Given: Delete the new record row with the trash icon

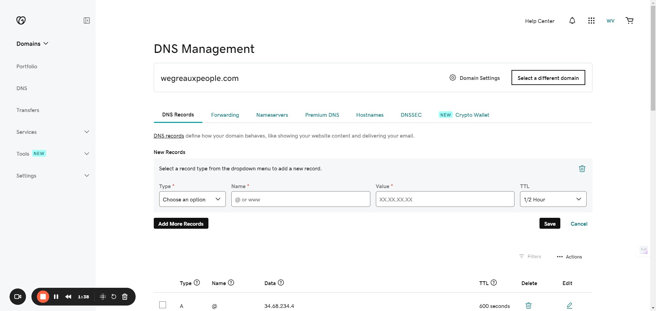Looking at the screenshot, I should click(582, 169).
